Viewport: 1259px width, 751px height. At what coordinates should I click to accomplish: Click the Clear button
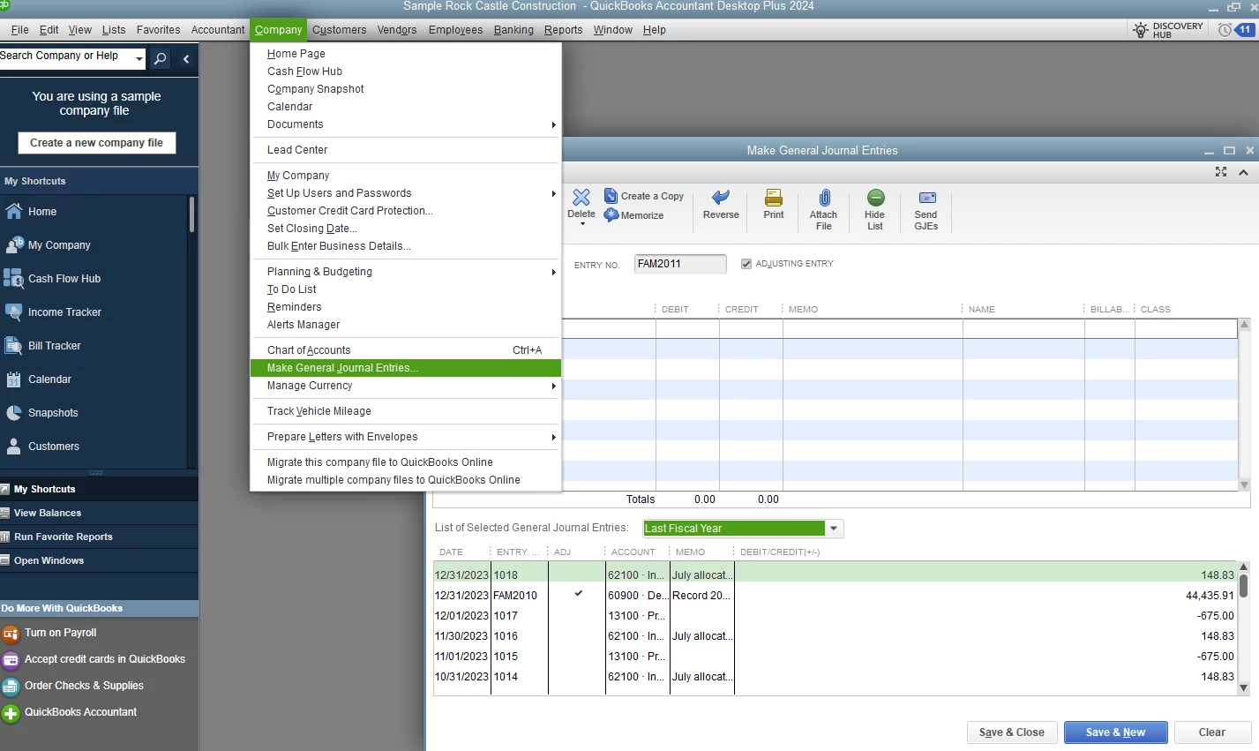click(x=1211, y=732)
